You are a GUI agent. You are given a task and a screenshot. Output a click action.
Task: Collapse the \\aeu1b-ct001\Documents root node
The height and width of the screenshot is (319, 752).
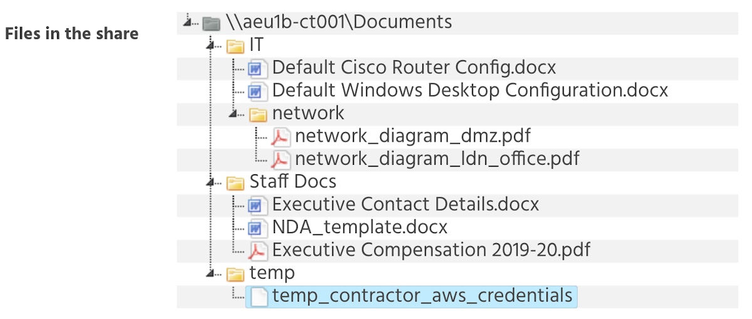(x=187, y=23)
